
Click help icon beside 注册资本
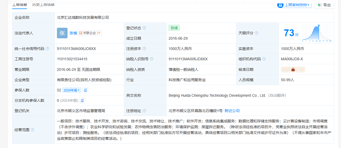click(144, 49)
